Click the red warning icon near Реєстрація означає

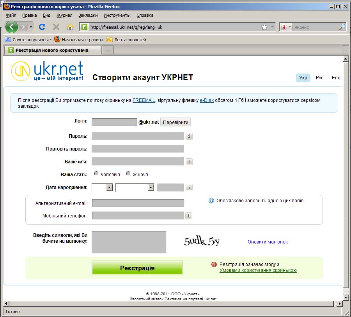[214, 264]
